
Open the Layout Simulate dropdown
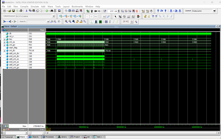coord(214,11)
